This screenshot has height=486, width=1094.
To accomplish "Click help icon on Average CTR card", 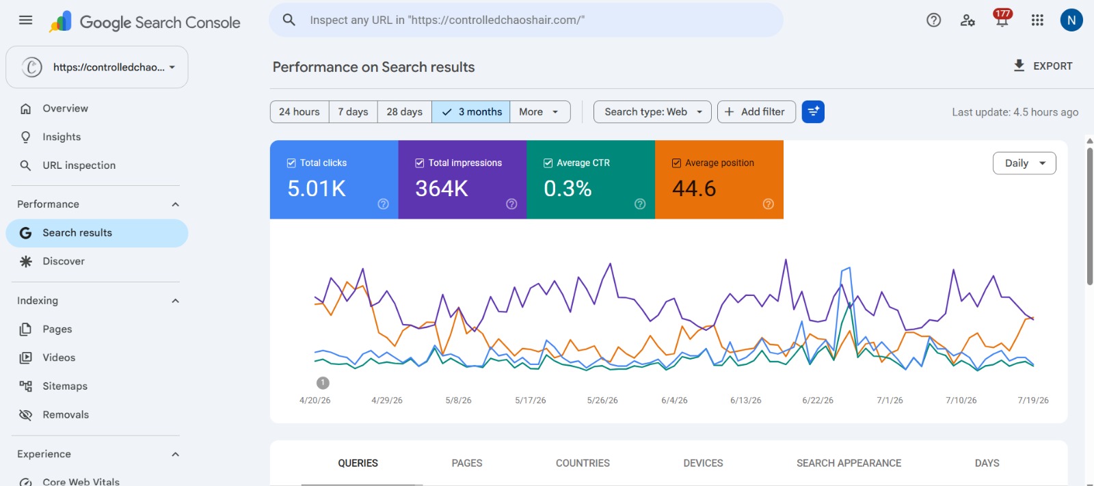I will click(x=640, y=204).
